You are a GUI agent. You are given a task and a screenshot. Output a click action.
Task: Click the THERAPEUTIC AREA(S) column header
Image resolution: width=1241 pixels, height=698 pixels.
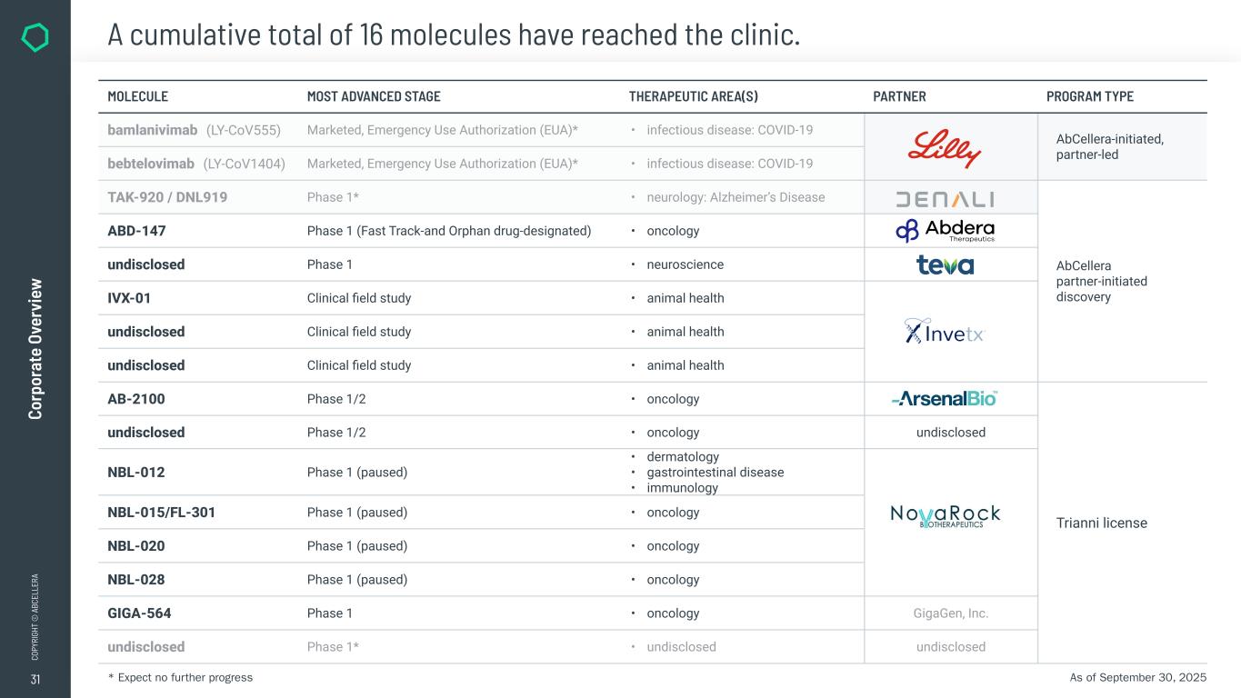694,96
